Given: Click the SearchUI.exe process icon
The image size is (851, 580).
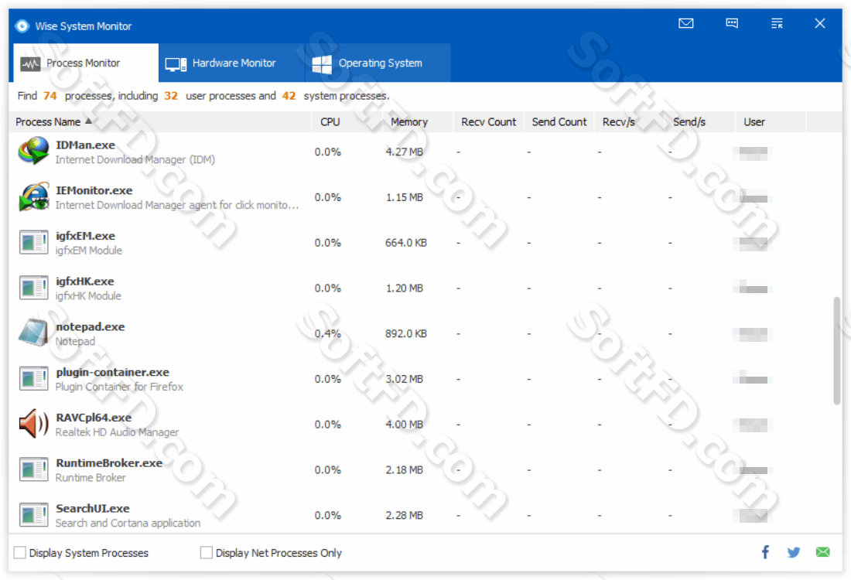Looking at the screenshot, I should click(x=33, y=515).
